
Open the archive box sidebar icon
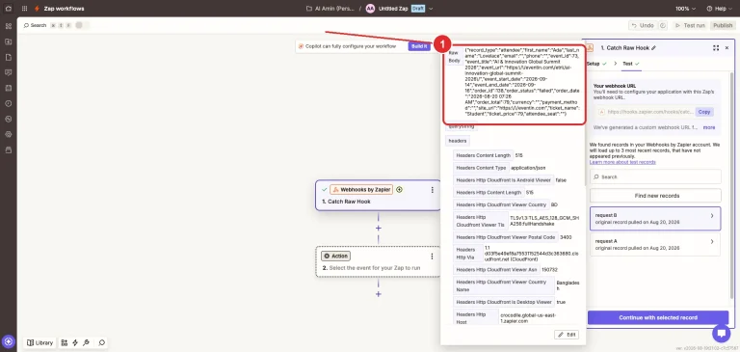pos(9,149)
